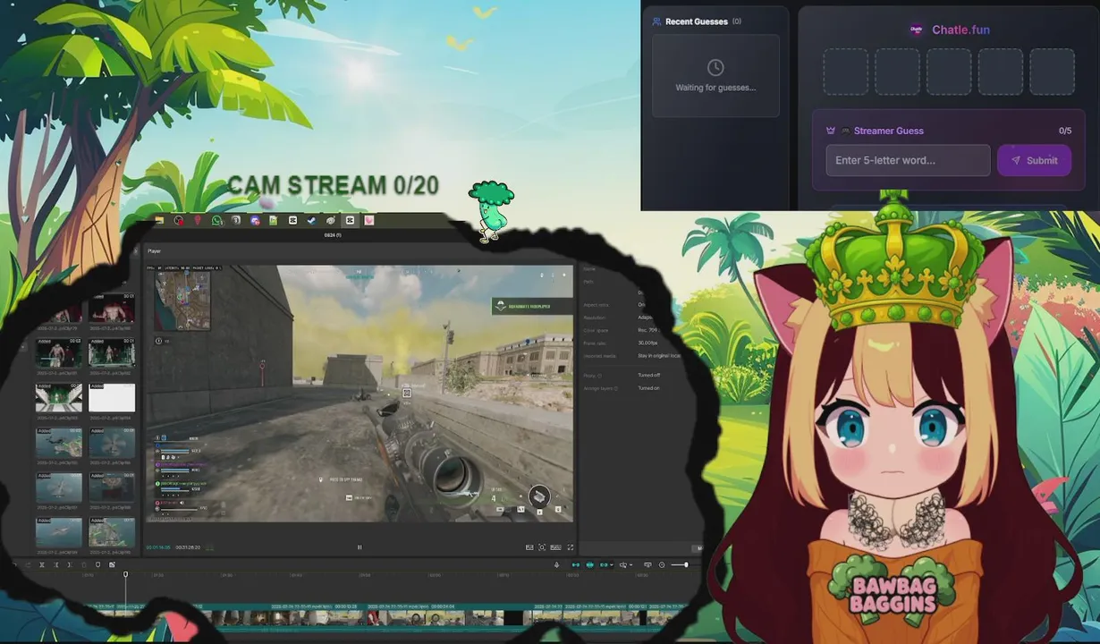Open WhatsApp from the taskbar

pyautogui.click(x=217, y=220)
